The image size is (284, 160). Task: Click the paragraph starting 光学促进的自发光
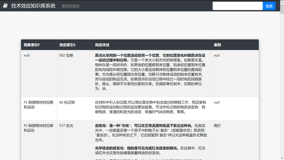pos(150,151)
